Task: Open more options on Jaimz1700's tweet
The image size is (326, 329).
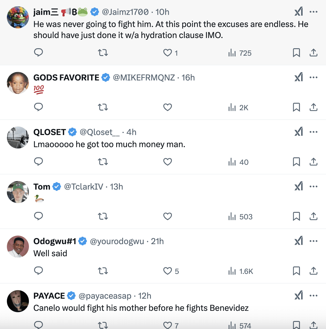Action: pos(313,12)
